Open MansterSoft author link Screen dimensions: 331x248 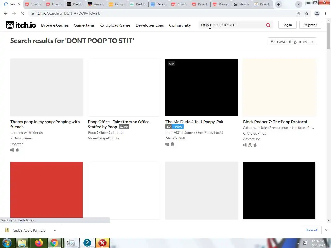point(175,138)
